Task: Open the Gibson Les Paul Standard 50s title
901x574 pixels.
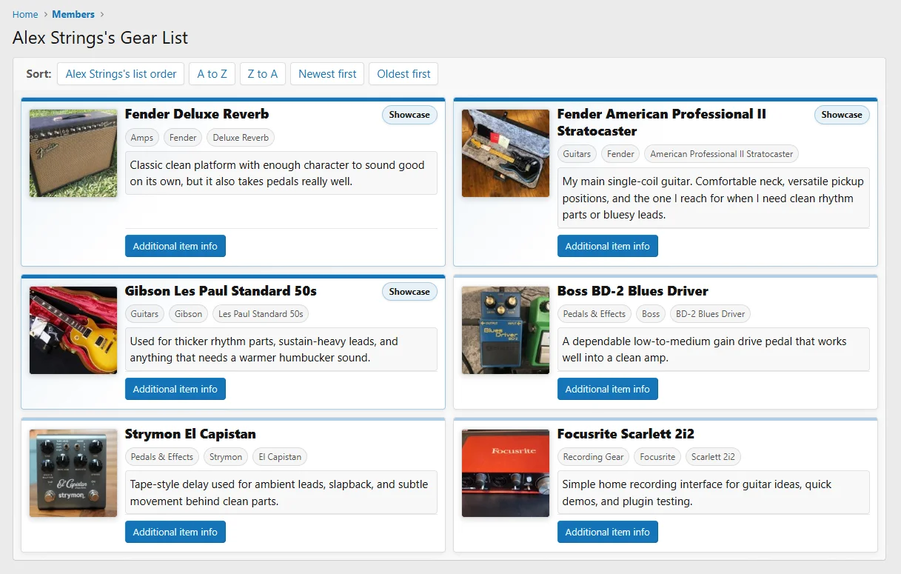Action: pos(221,291)
